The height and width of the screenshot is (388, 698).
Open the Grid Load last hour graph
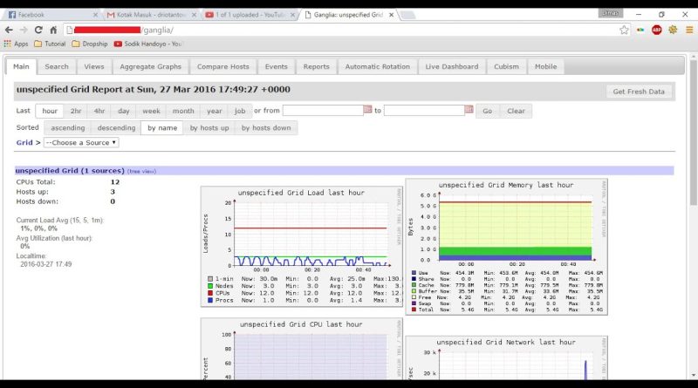coord(302,247)
